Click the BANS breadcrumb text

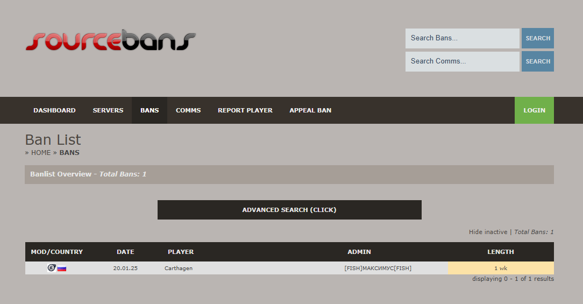(69, 153)
